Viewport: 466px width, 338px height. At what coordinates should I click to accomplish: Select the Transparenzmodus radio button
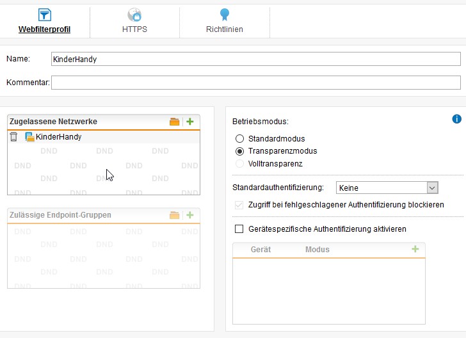pos(239,151)
